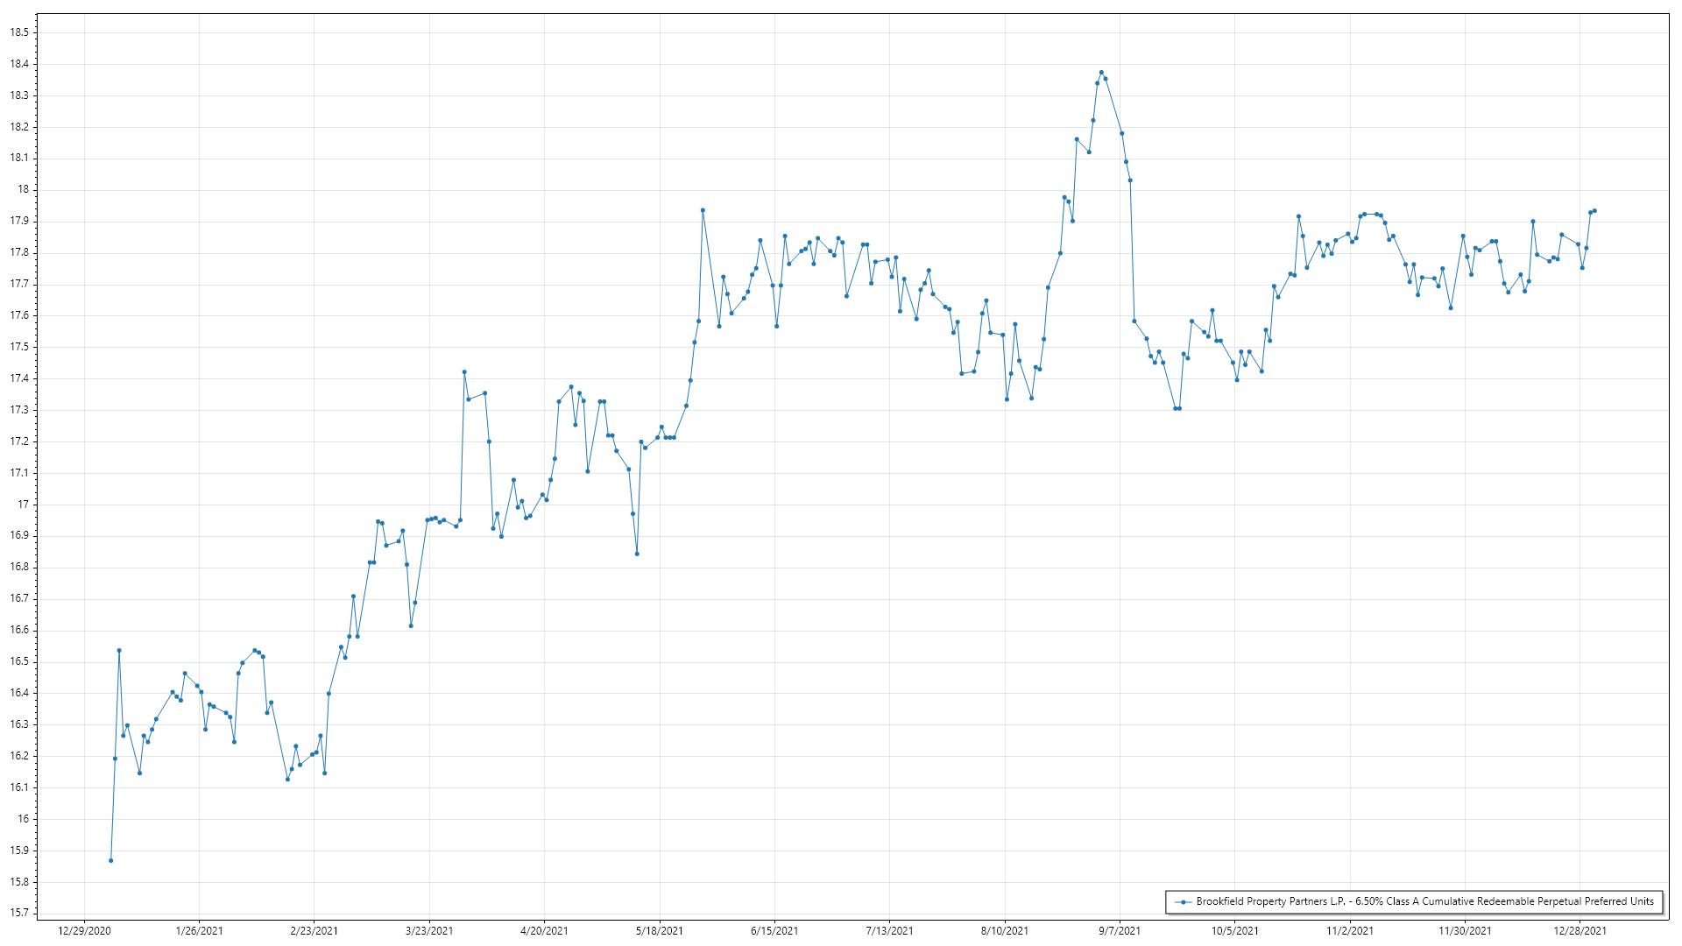Click the 3/23/2021 x-axis date label
Viewport: 1682px width, 946px height.
tap(429, 931)
